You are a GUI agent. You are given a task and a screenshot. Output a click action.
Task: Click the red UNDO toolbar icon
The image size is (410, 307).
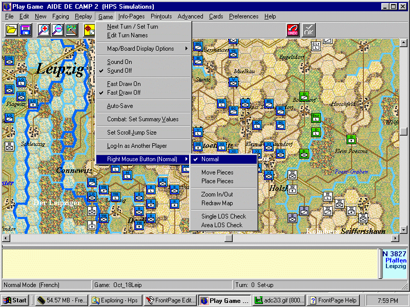coord(293,30)
